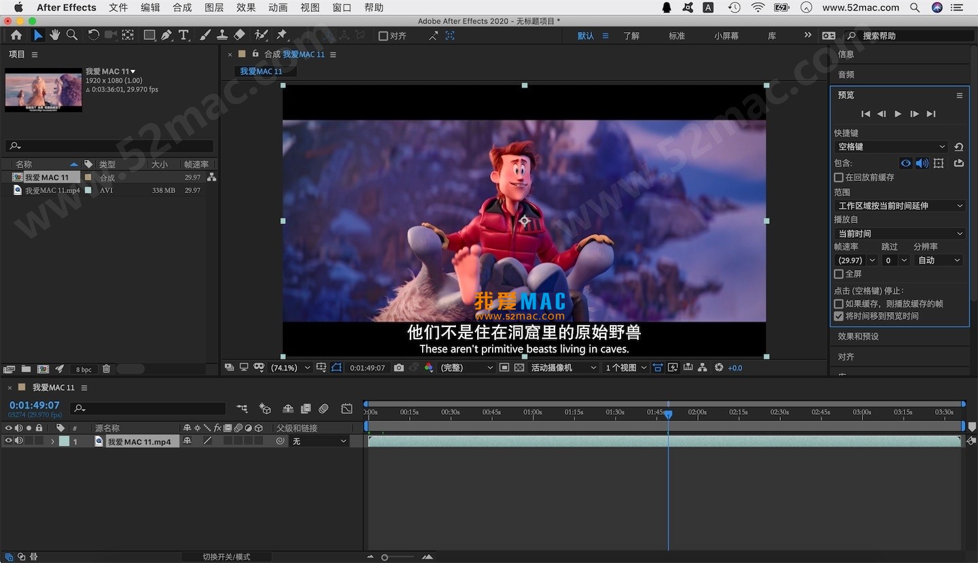Click +0.0 exposure value

tap(735, 368)
